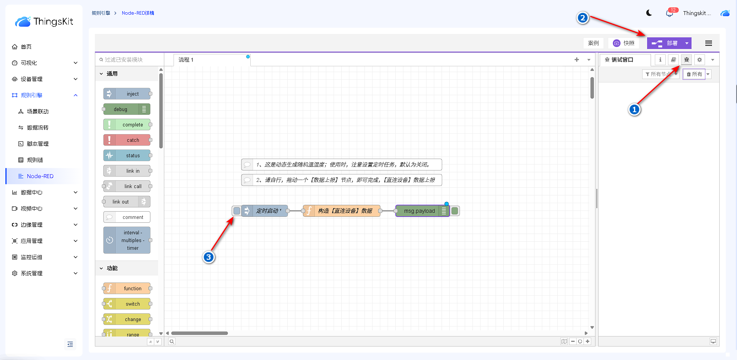Trigger the 定时启动 inject node button

(x=237, y=211)
